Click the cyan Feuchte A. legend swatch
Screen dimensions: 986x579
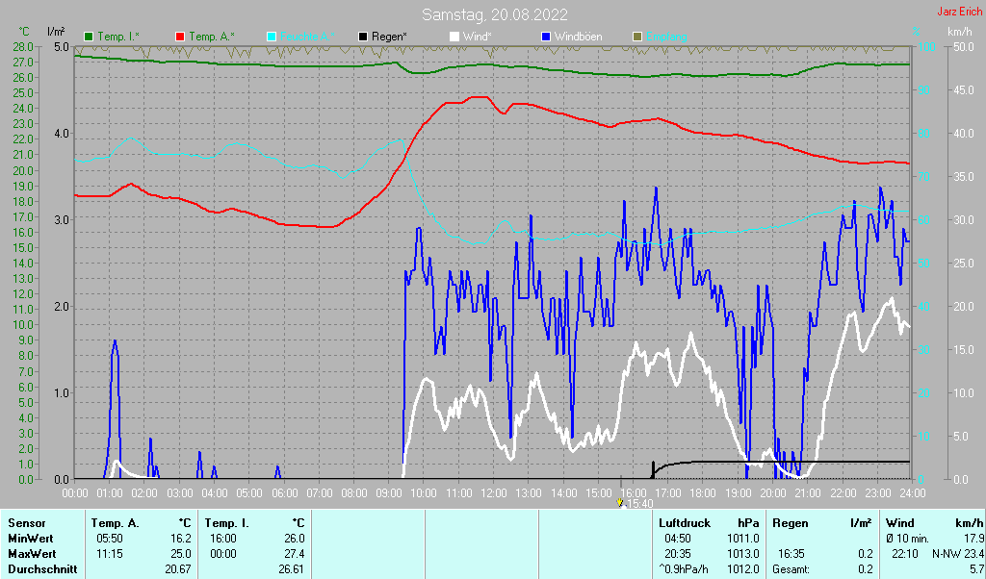(x=272, y=38)
